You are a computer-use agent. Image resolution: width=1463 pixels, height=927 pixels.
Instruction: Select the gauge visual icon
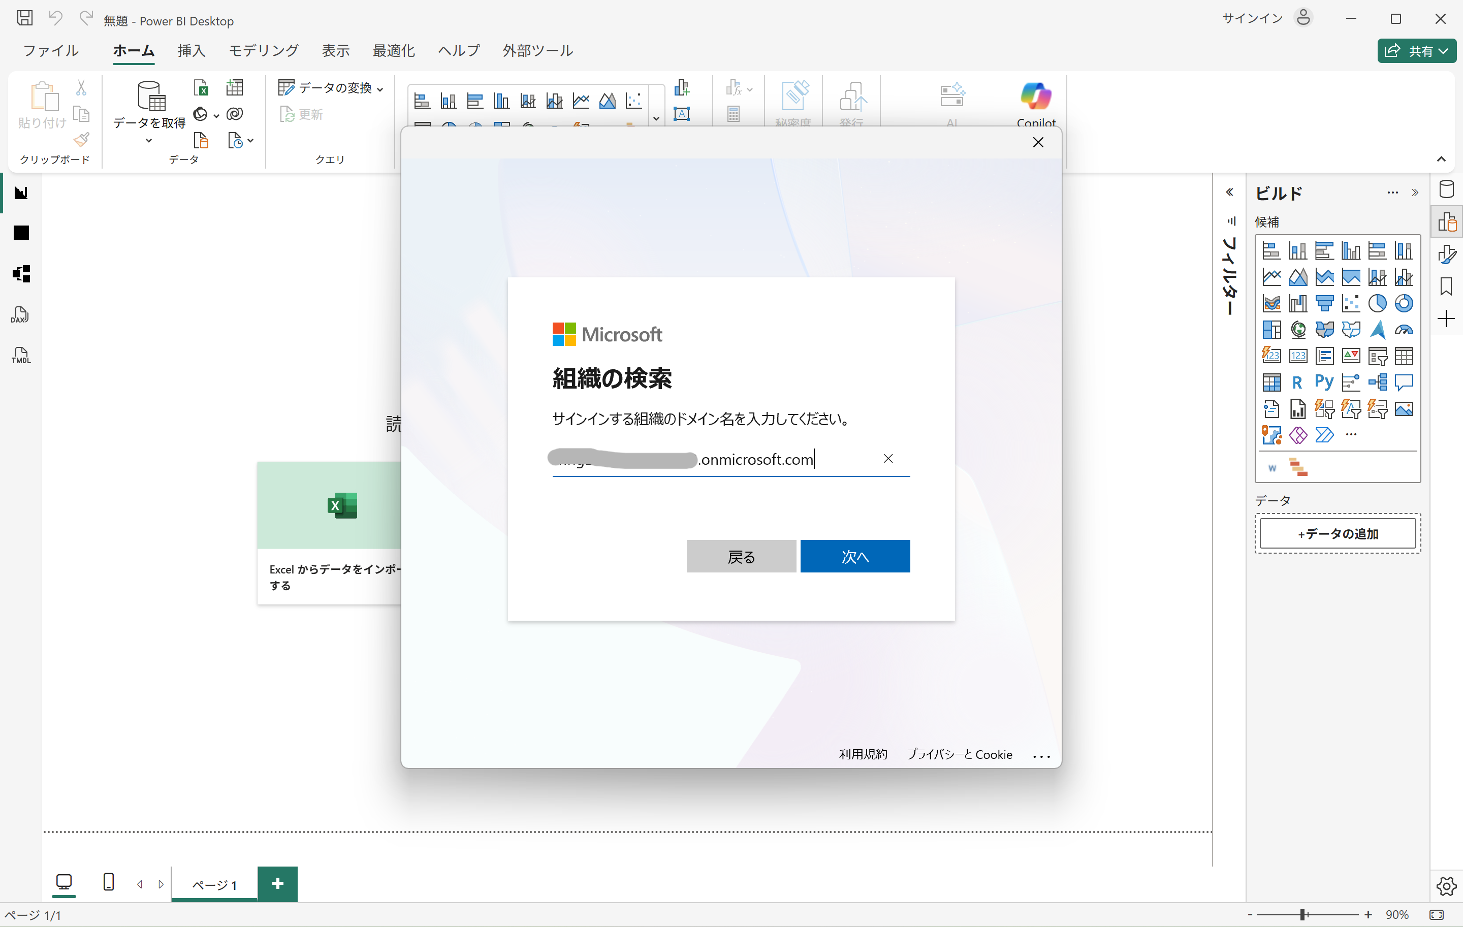pos(1404,330)
